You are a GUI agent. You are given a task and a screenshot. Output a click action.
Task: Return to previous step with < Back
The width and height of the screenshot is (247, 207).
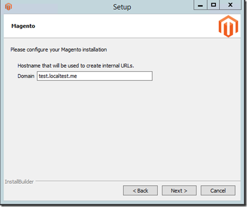pyautogui.click(x=140, y=191)
